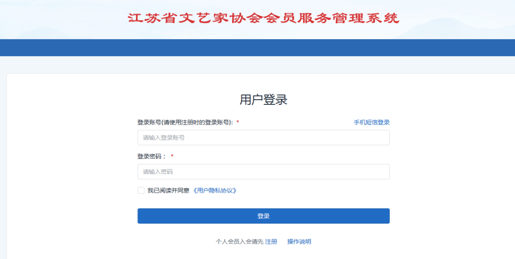The width and height of the screenshot is (515, 259).
Task: View the 操作说明 instructions link
Action: click(299, 242)
